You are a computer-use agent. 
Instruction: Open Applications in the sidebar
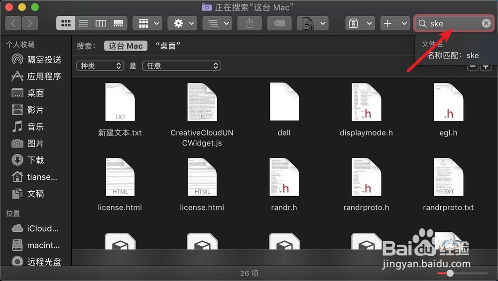[36, 76]
